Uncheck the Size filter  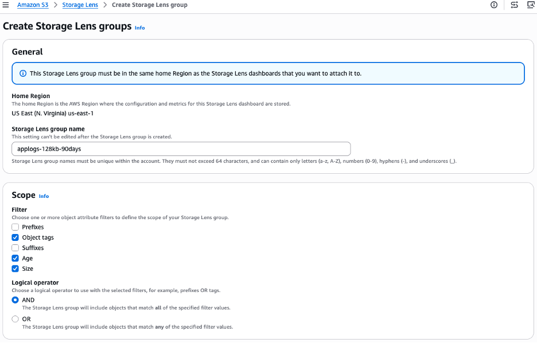coord(15,268)
